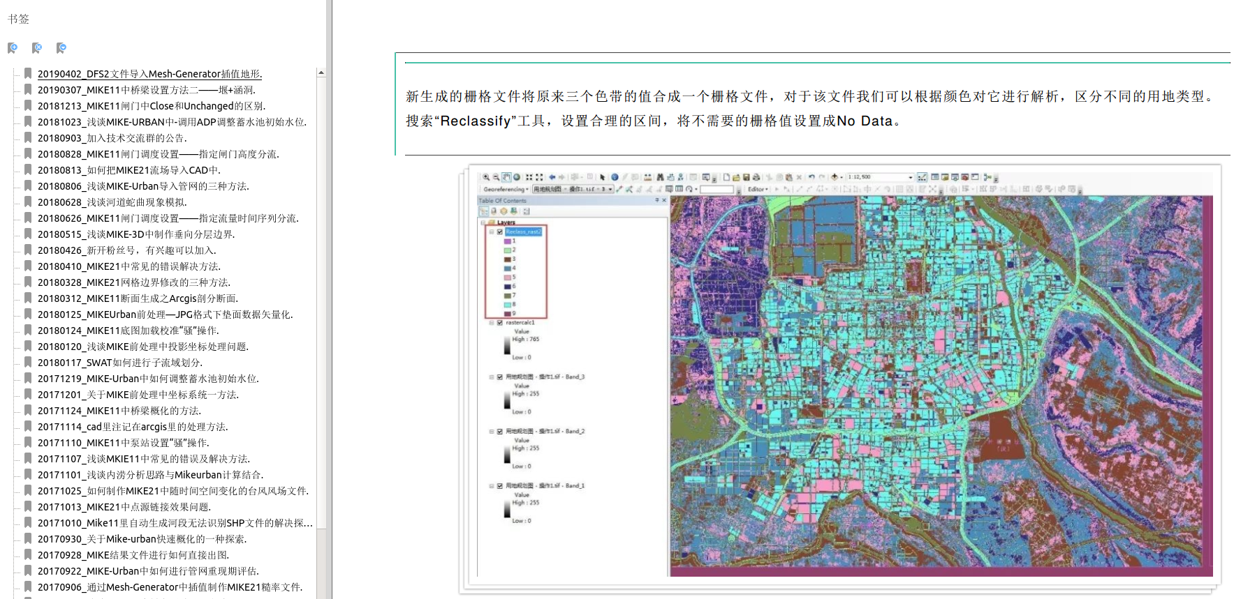The width and height of the screenshot is (1234, 599).
Task: Click the Identify info tool in ArcMap
Action: [615, 177]
